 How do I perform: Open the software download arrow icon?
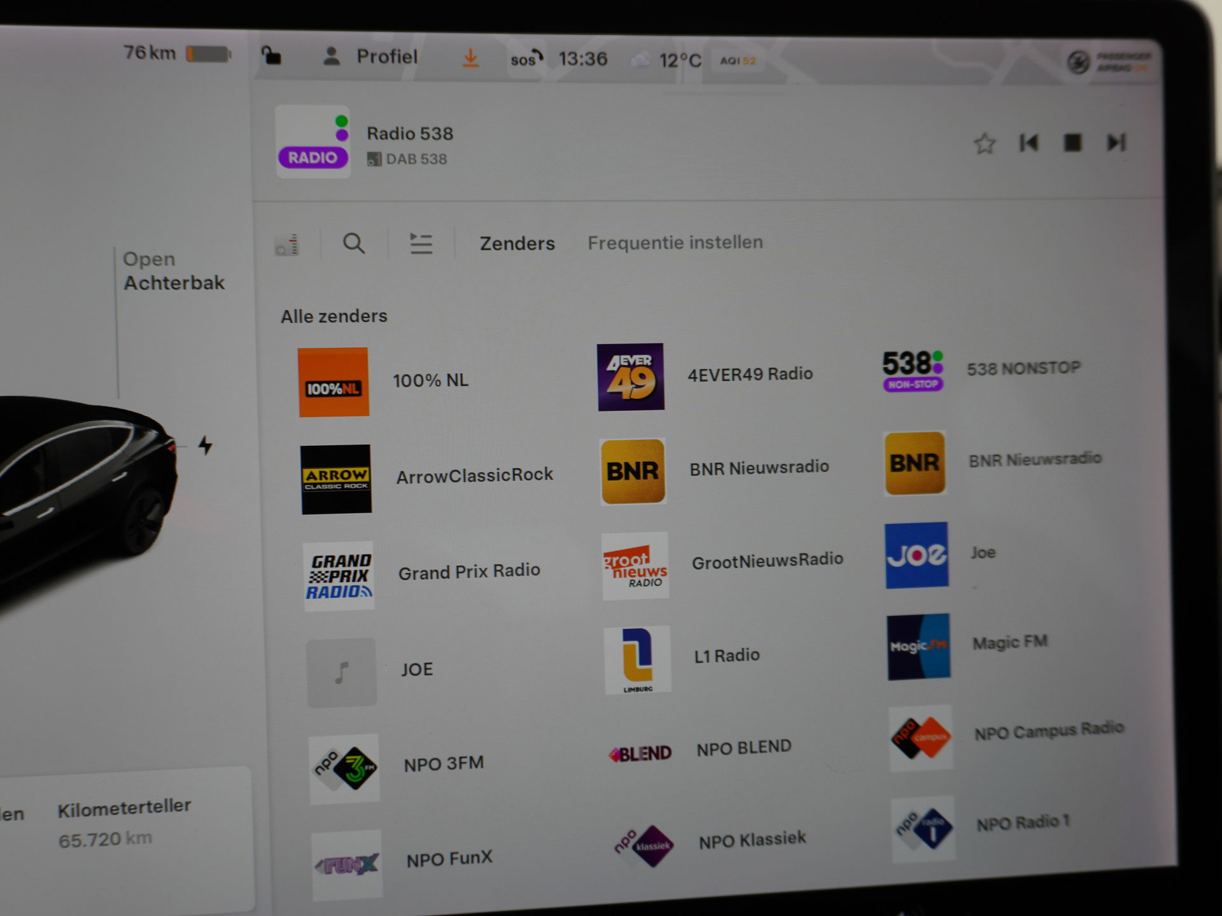(x=470, y=59)
